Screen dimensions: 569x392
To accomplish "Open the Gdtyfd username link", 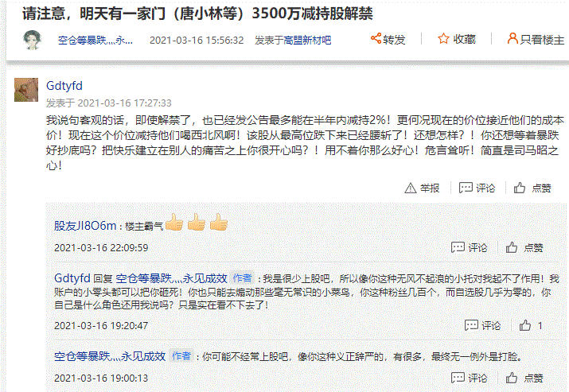I will [x=64, y=86].
